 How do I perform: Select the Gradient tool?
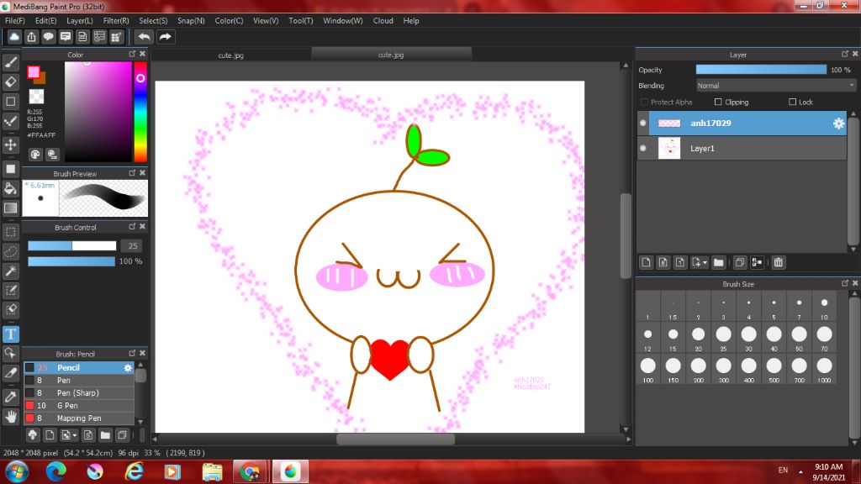[10, 208]
